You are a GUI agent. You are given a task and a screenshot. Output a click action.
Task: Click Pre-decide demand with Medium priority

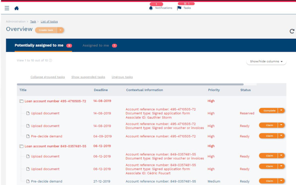click(x=47, y=181)
